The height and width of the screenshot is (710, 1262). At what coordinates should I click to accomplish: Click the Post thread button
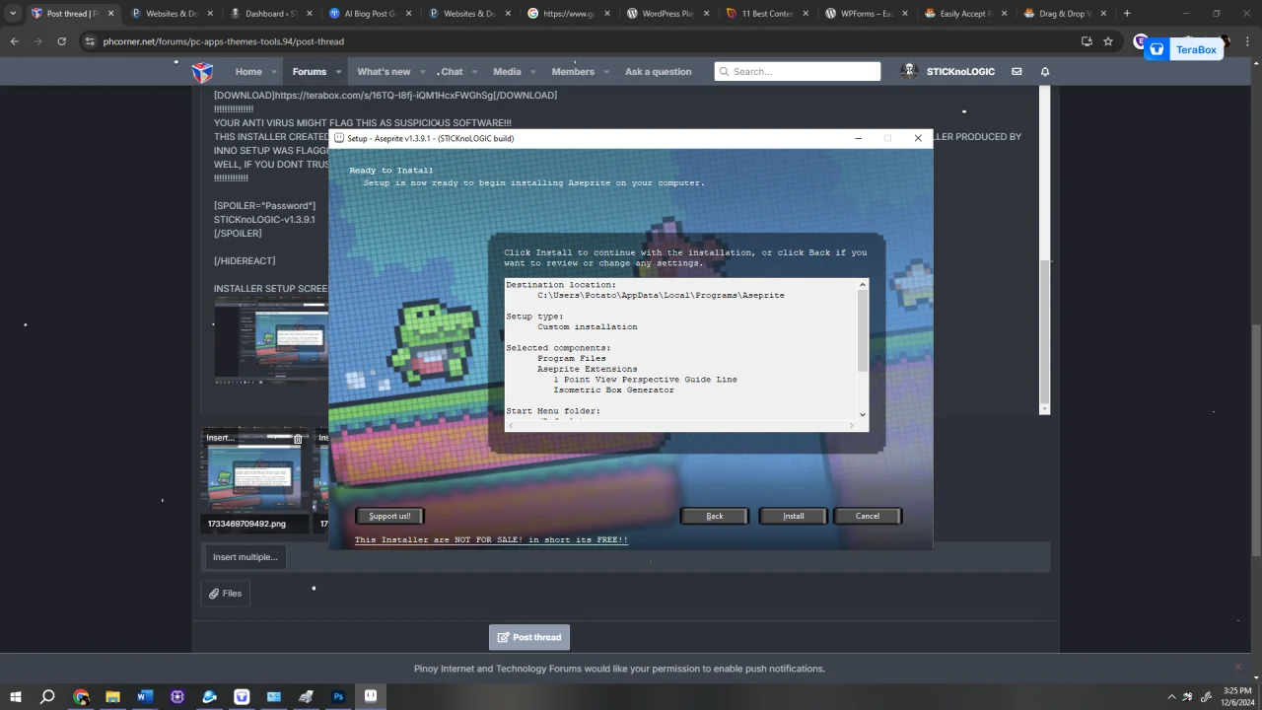pyautogui.click(x=529, y=637)
